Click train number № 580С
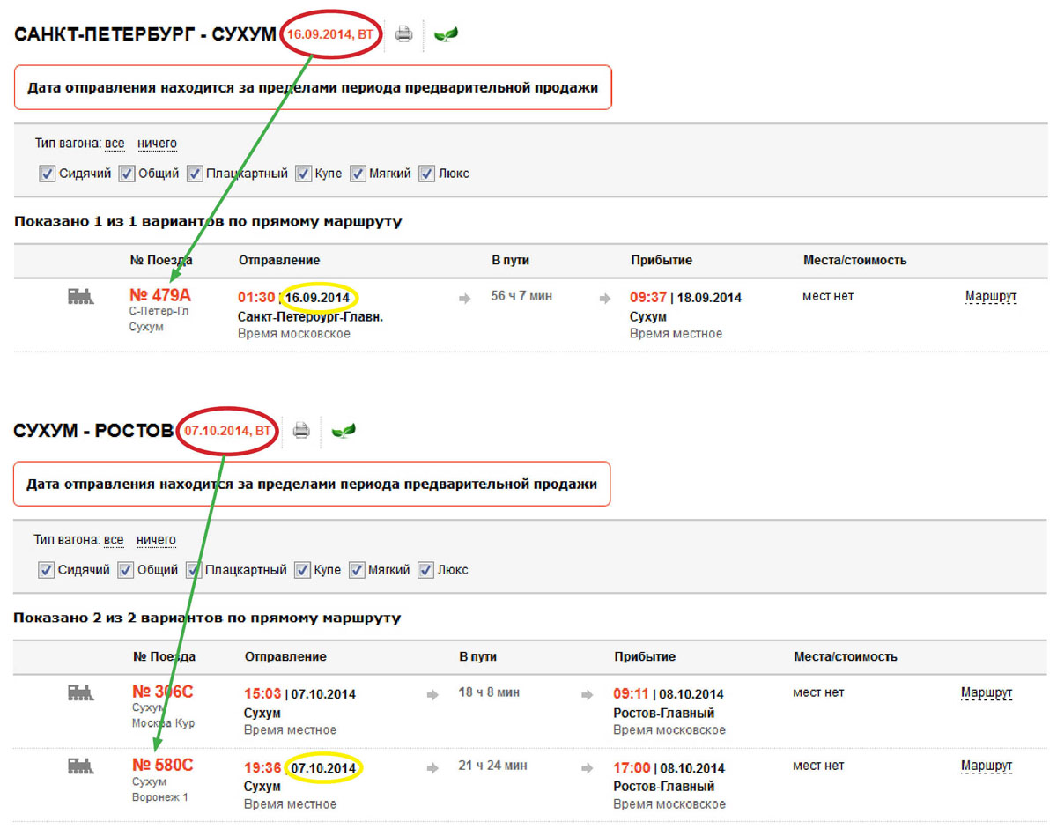The width and height of the screenshot is (1057, 829). (x=162, y=765)
